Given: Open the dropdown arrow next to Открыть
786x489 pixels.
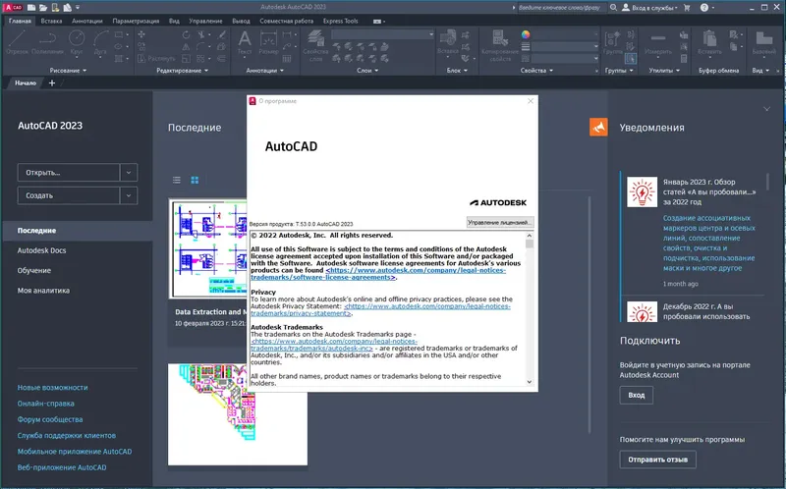Looking at the screenshot, I should point(129,173).
